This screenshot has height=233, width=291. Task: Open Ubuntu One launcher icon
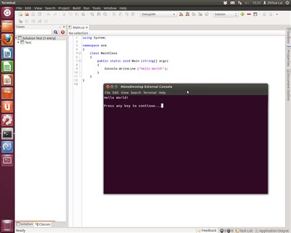(7, 107)
